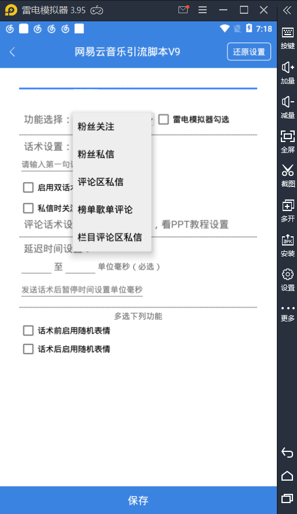This screenshot has width=297, height=514.
Task: Click the 保存 button
Action: pos(138,500)
